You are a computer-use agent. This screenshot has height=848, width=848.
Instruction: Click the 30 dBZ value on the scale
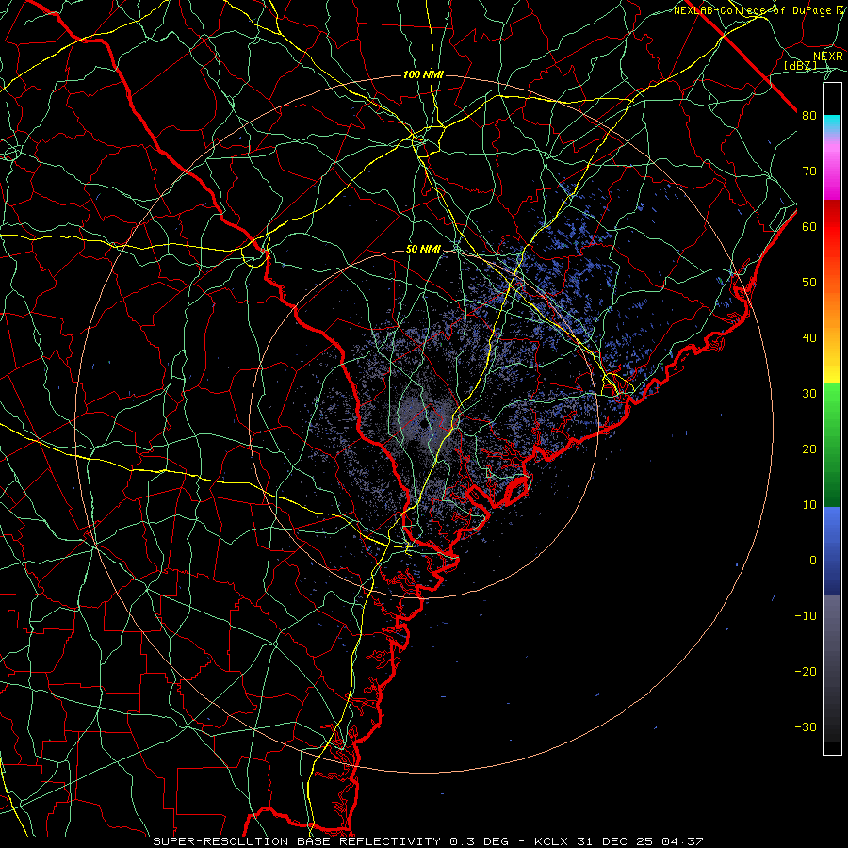point(809,393)
